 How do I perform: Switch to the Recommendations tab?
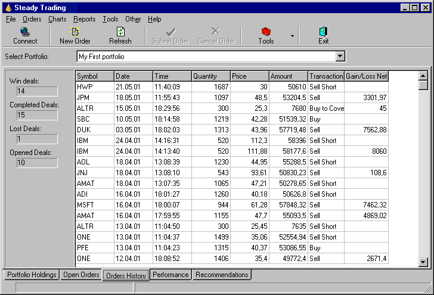(x=222, y=275)
